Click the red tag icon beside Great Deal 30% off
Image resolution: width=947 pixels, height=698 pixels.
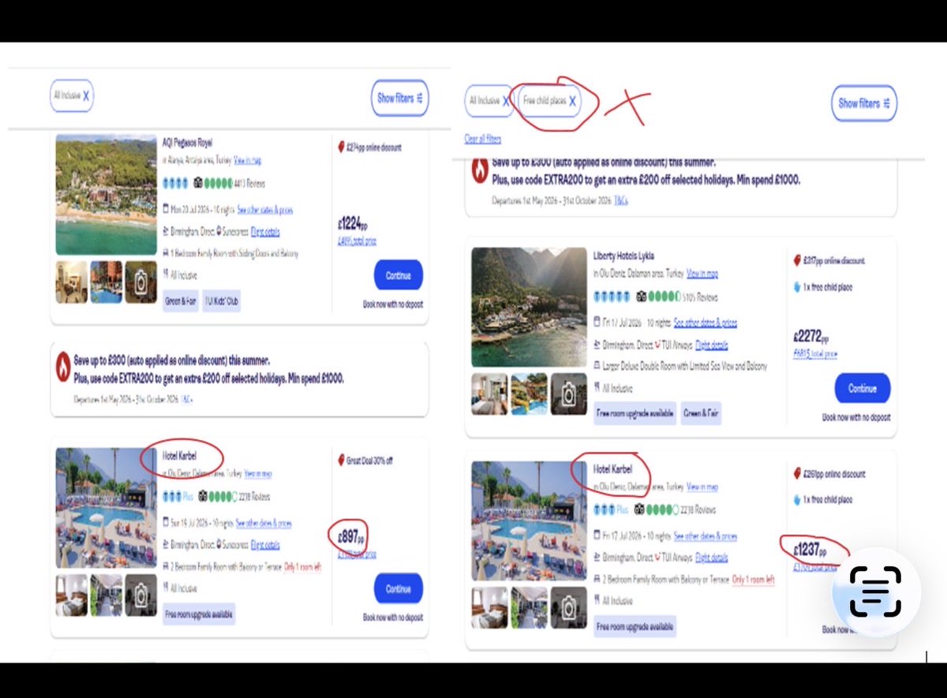340,460
